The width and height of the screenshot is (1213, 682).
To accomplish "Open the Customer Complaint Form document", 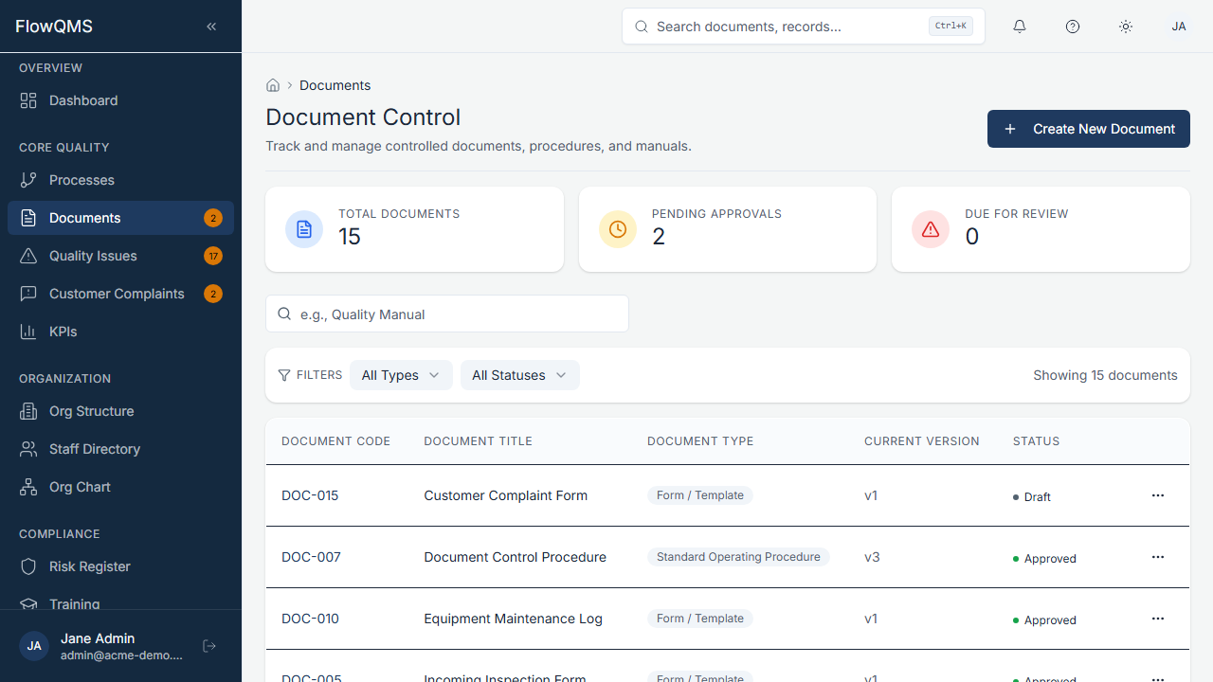I will click(x=505, y=495).
